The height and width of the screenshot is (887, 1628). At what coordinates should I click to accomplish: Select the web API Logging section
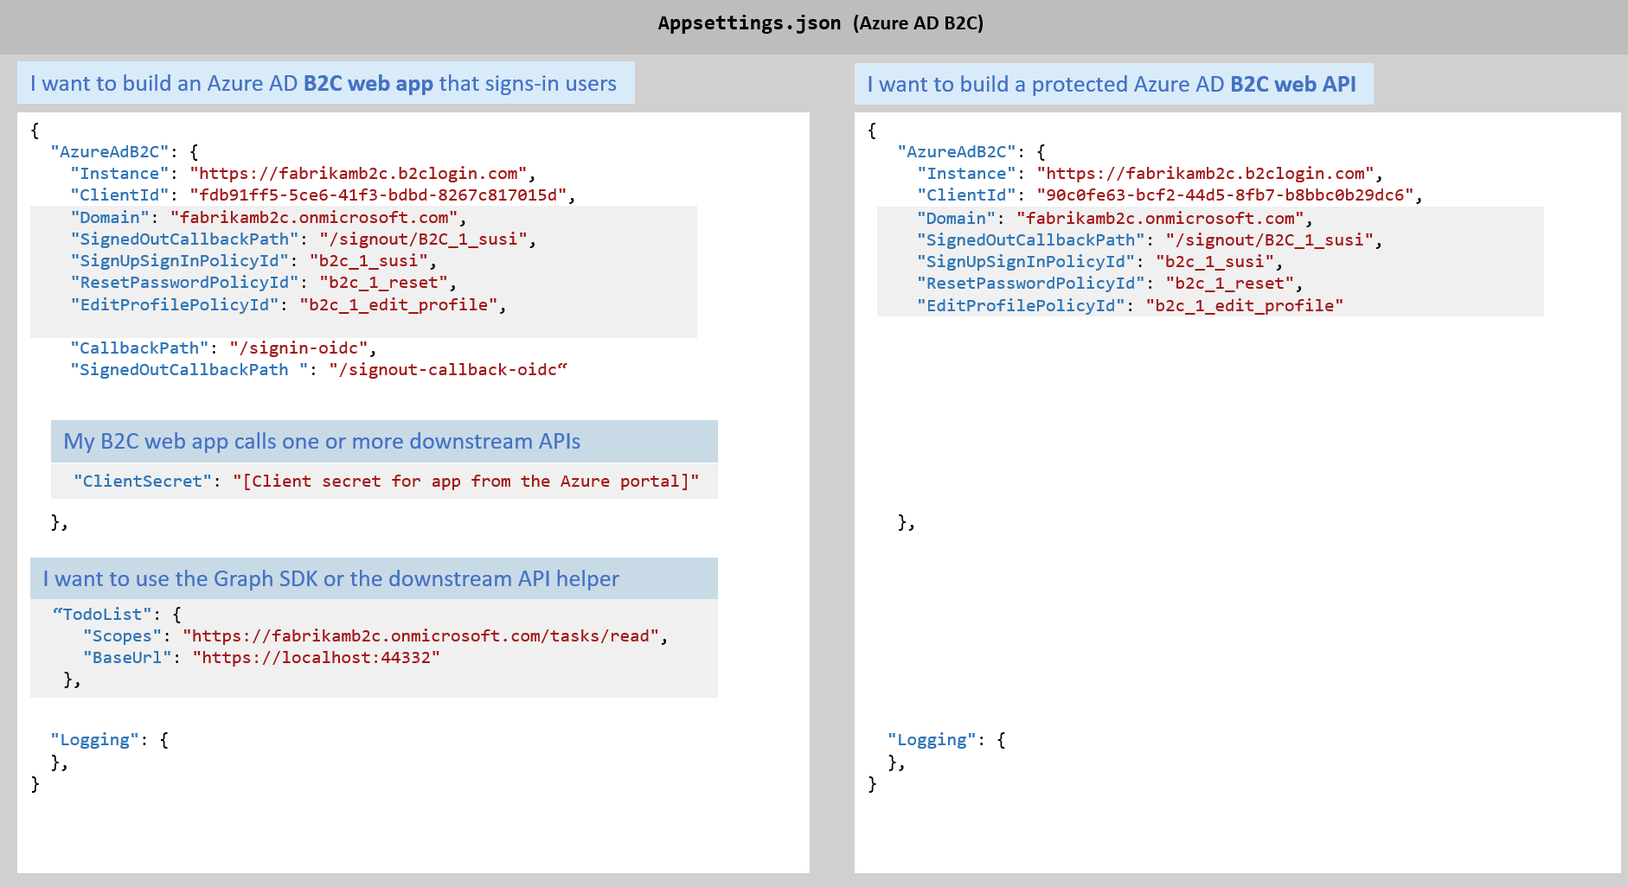point(933,739)
